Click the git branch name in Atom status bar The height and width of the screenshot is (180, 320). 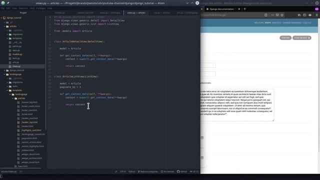click(148, 171)
